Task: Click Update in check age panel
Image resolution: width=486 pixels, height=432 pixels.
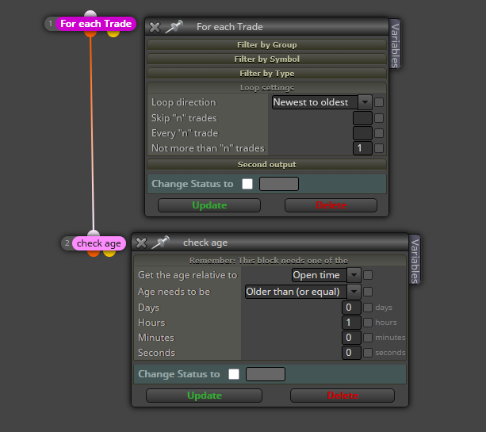Action: pos(205,396)
